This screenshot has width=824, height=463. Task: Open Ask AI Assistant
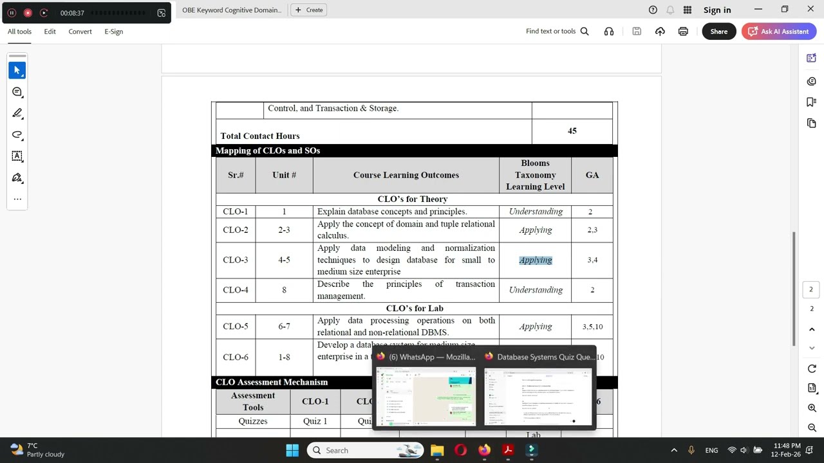pos(778,32)
